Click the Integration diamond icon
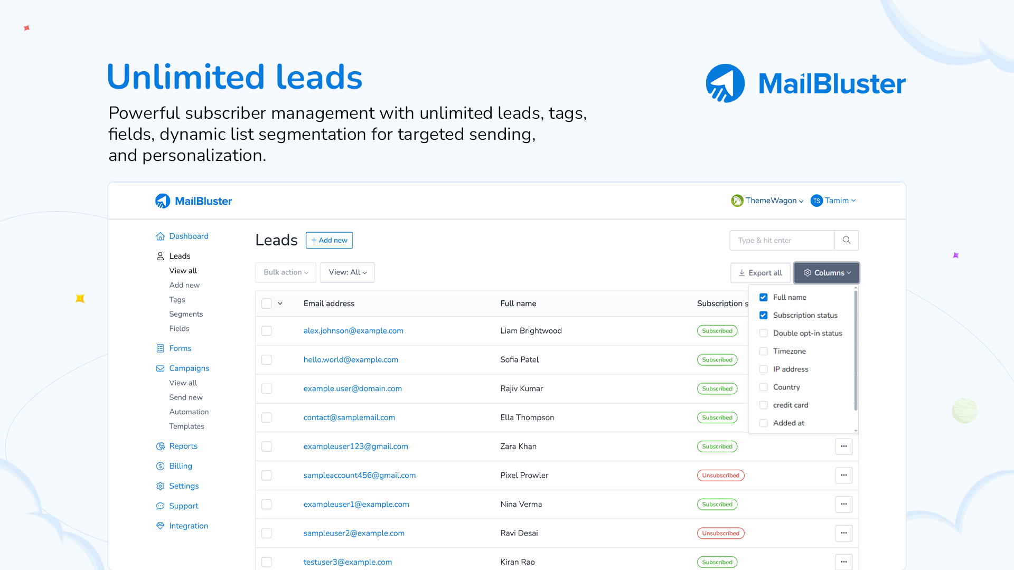1014x570 pixels. pyautogui.click(x=160, y=526)
